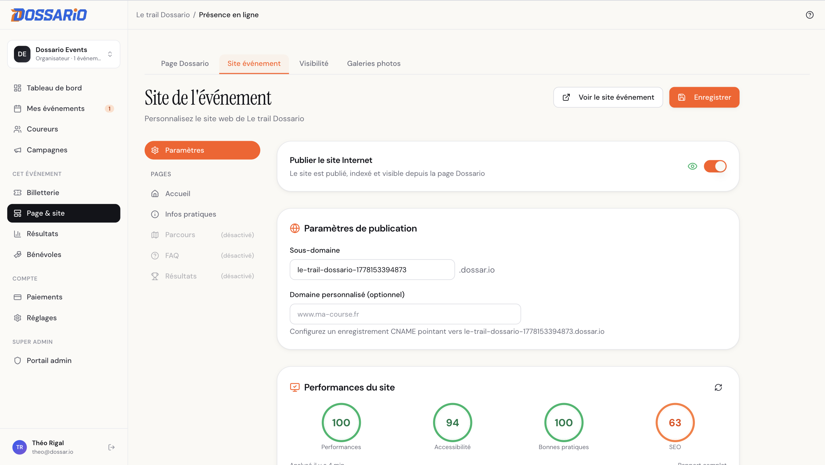The width and height of the screenshot is (825, 465).
Task: Open the Accueil page
Action: [x=202, y=194]
